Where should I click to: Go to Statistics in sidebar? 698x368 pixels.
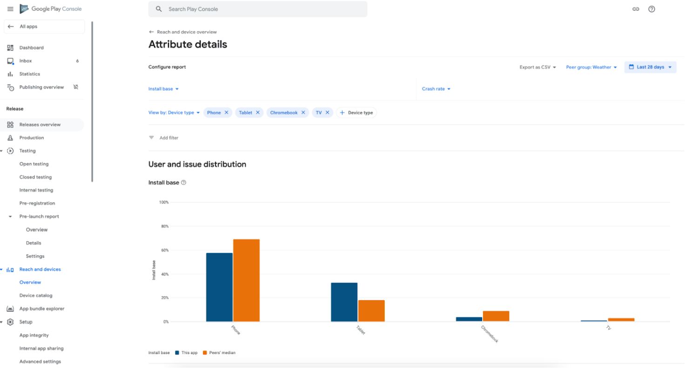click(29, 74)
